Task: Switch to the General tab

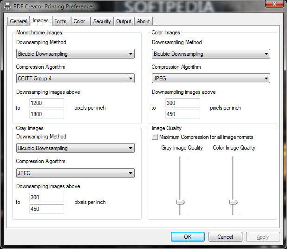Action: pos(18,21)
